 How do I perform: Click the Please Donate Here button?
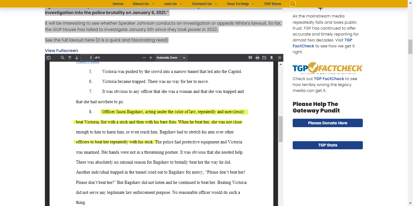coord(328,123)
